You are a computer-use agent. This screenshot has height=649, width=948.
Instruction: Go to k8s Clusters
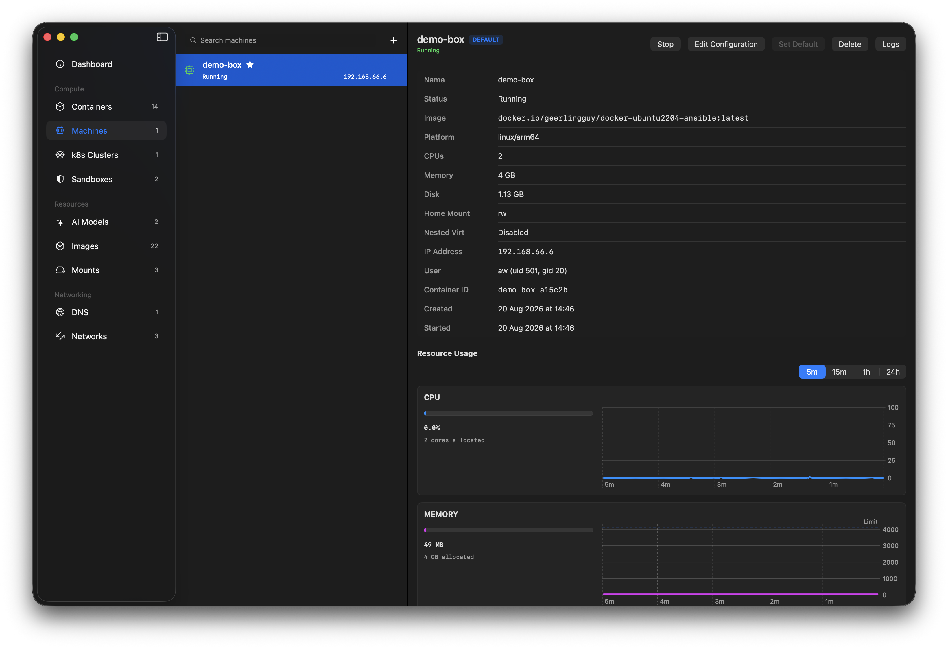tap(106, 155)
